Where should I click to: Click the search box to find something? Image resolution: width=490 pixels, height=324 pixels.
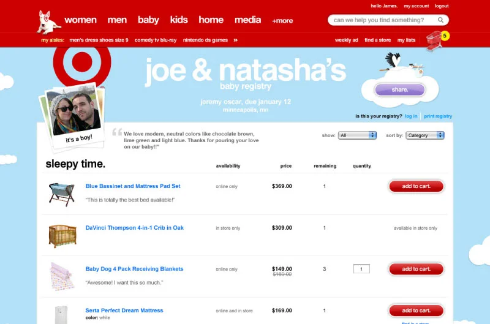[x=388, y=20]
